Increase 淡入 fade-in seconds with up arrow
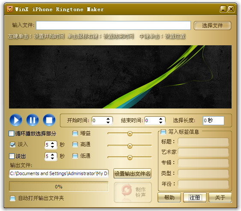The image size is (241, 211). 52,143
